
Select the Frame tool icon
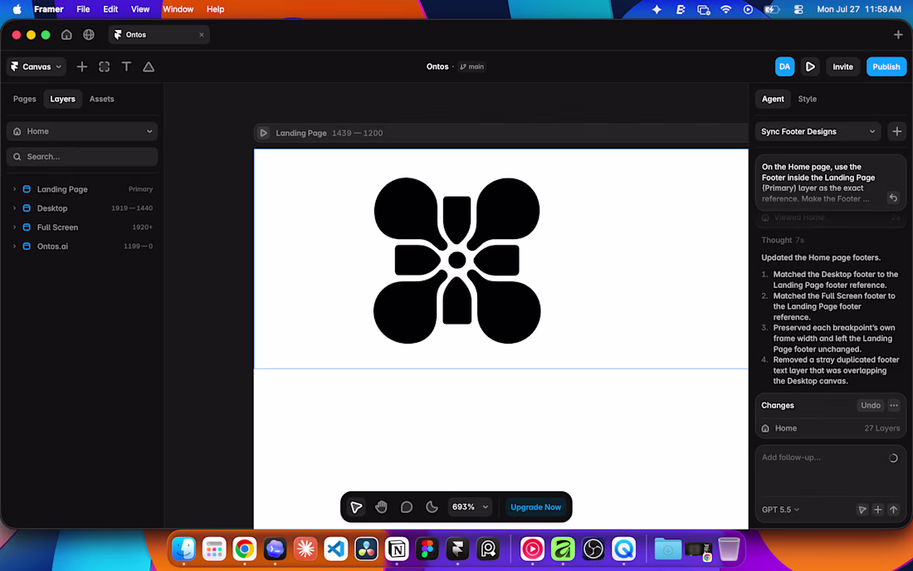pos(105,67)
